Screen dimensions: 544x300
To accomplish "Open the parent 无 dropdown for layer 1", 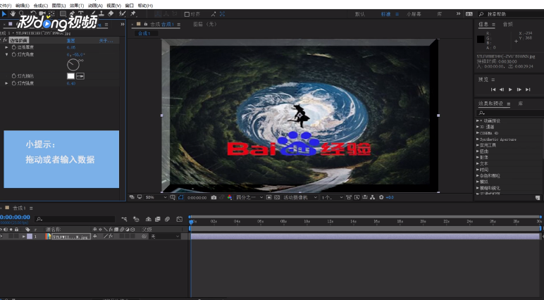I will pos(165,236).
